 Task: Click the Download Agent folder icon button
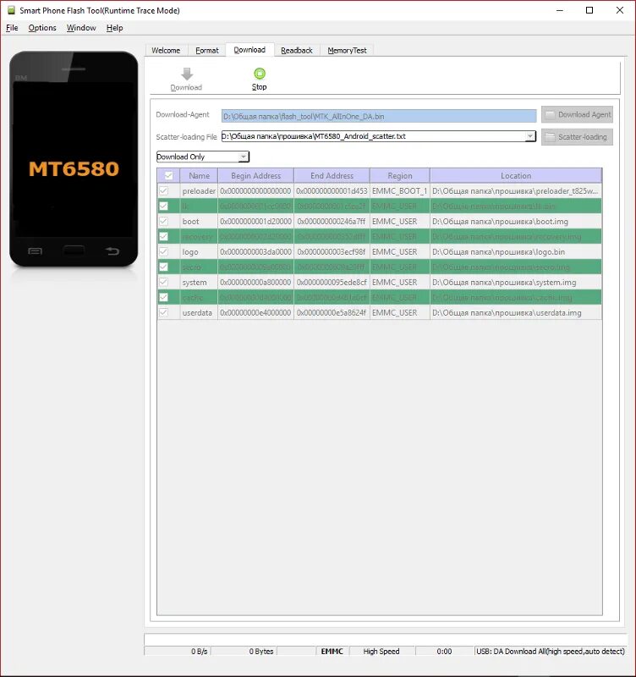pos(578,115)
